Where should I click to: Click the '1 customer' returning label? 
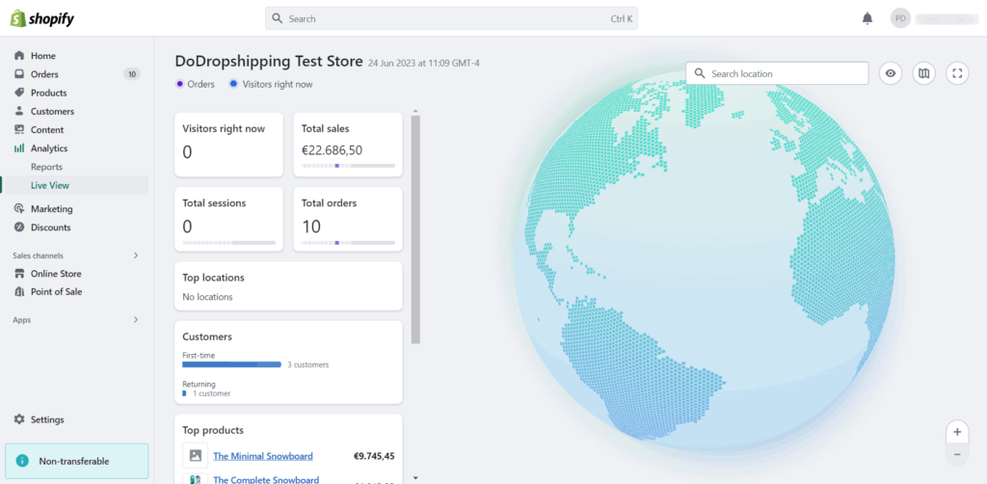point(211,393)
